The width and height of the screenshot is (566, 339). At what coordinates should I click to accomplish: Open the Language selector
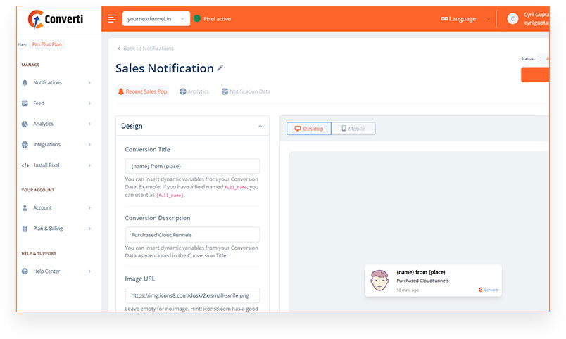click(465, 19)
